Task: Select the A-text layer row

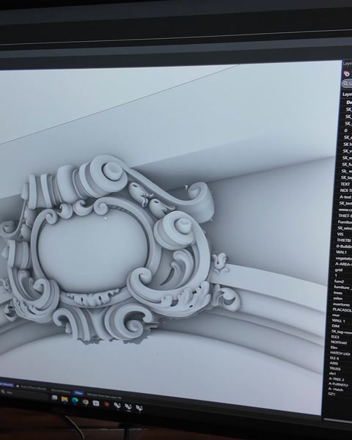Action: pos(345,197)
